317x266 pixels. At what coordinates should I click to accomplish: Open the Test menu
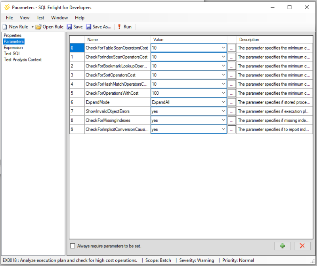[x=40, y=18]
